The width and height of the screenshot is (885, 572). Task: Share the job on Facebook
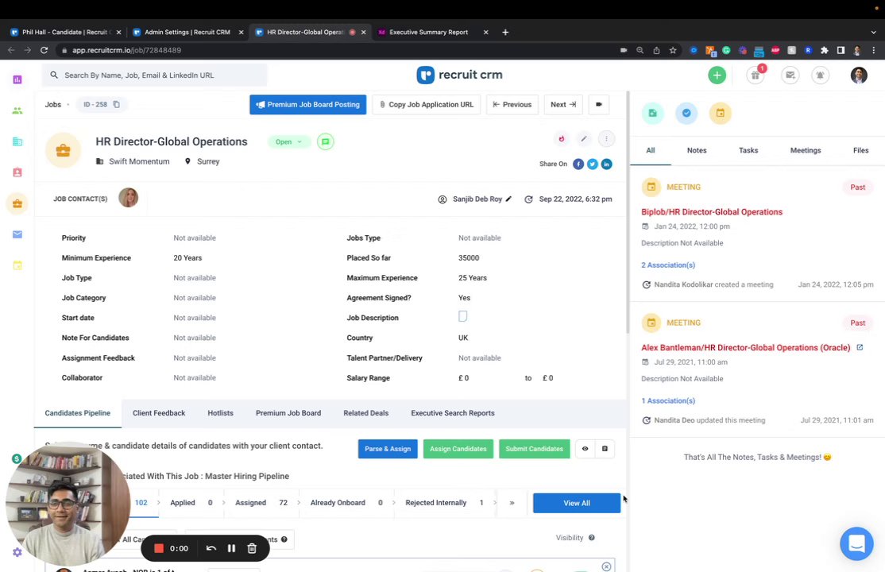[x=578, y=164]
